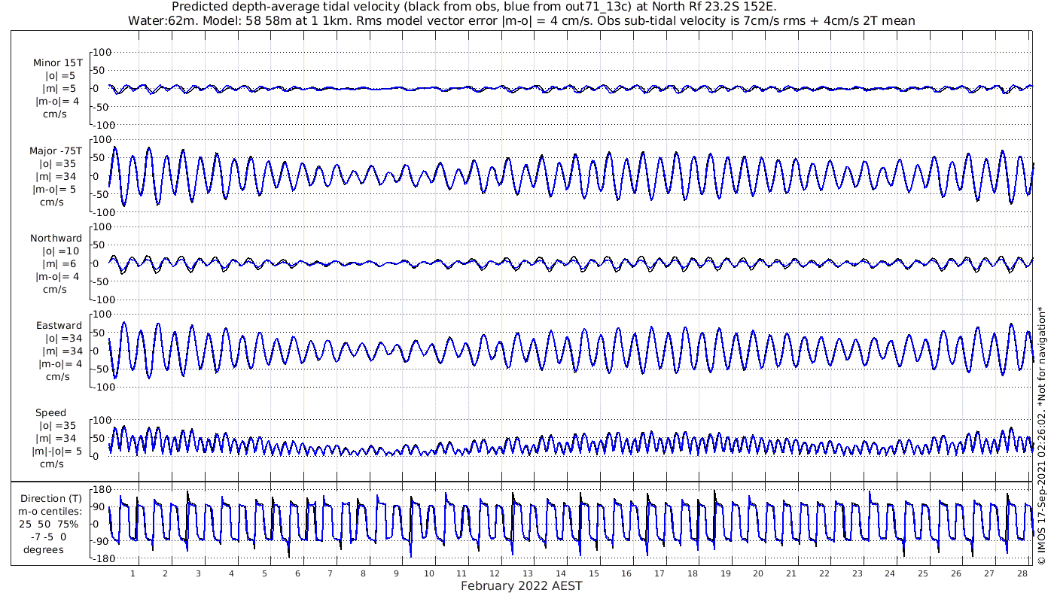The height and width of the screenshot is (602, 1054).
Task: Click the 'Minor 15T' panel label
Action: (57, 63)
